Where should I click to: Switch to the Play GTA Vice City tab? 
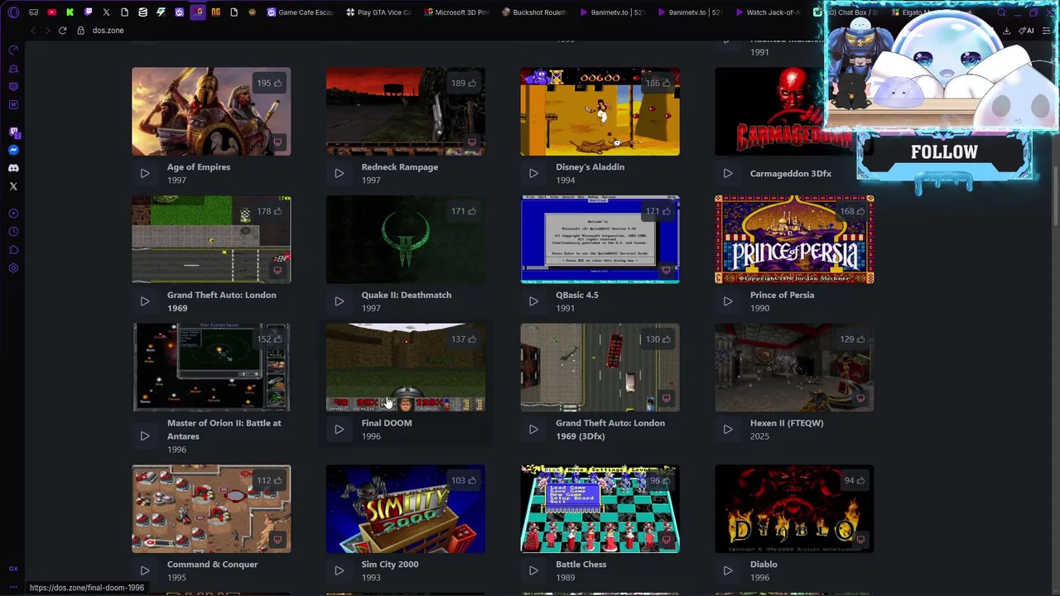point(378,12)
